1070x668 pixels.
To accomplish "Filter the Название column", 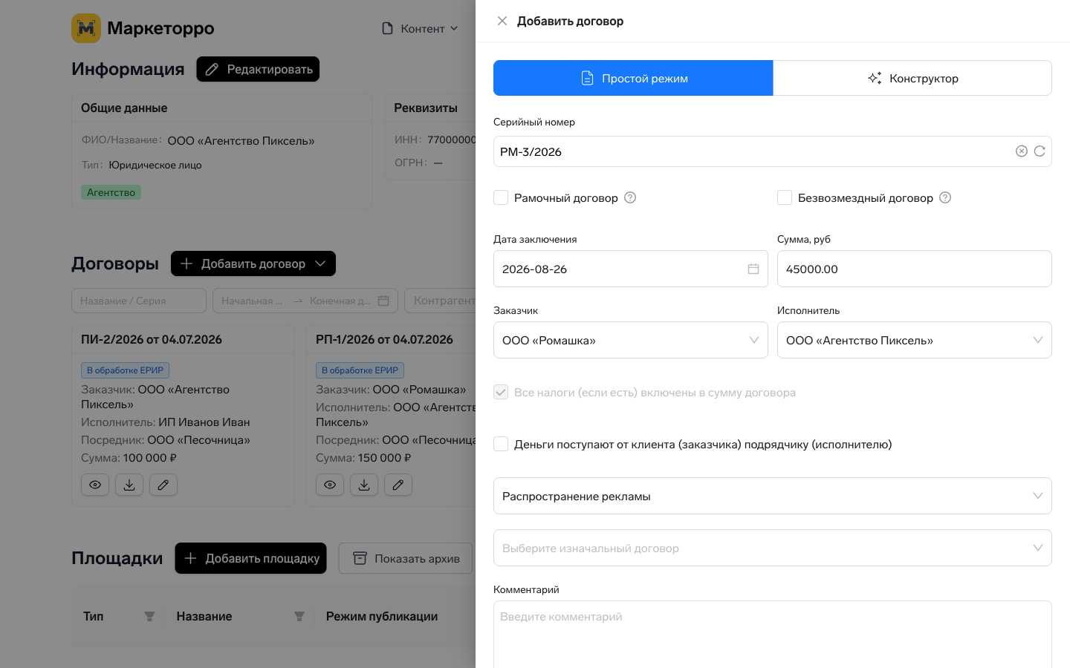I will click(x=299, y=616).
